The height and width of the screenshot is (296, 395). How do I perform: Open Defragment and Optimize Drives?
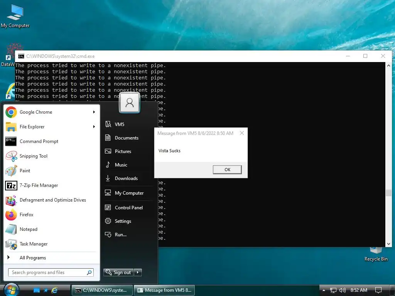click(x=52, y=200)
